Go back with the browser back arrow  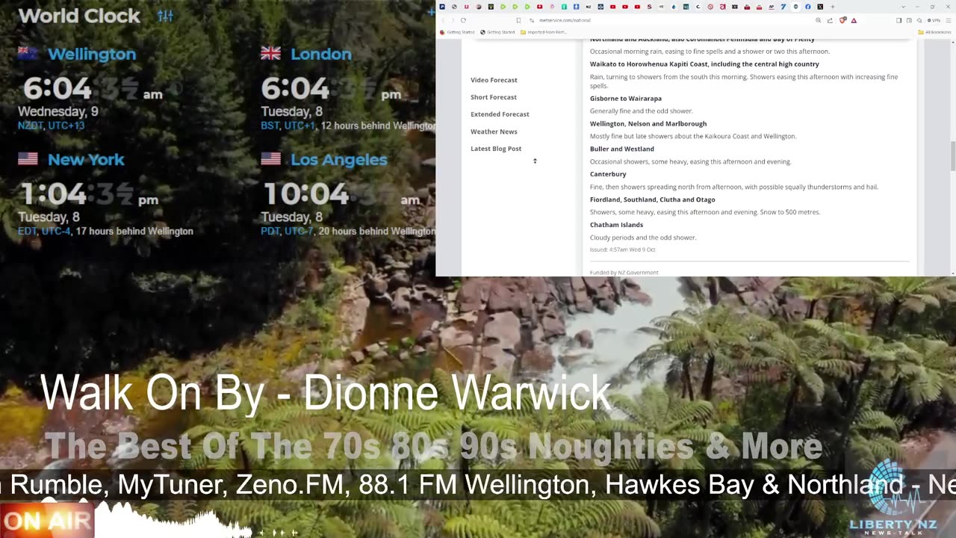[443, 20]
